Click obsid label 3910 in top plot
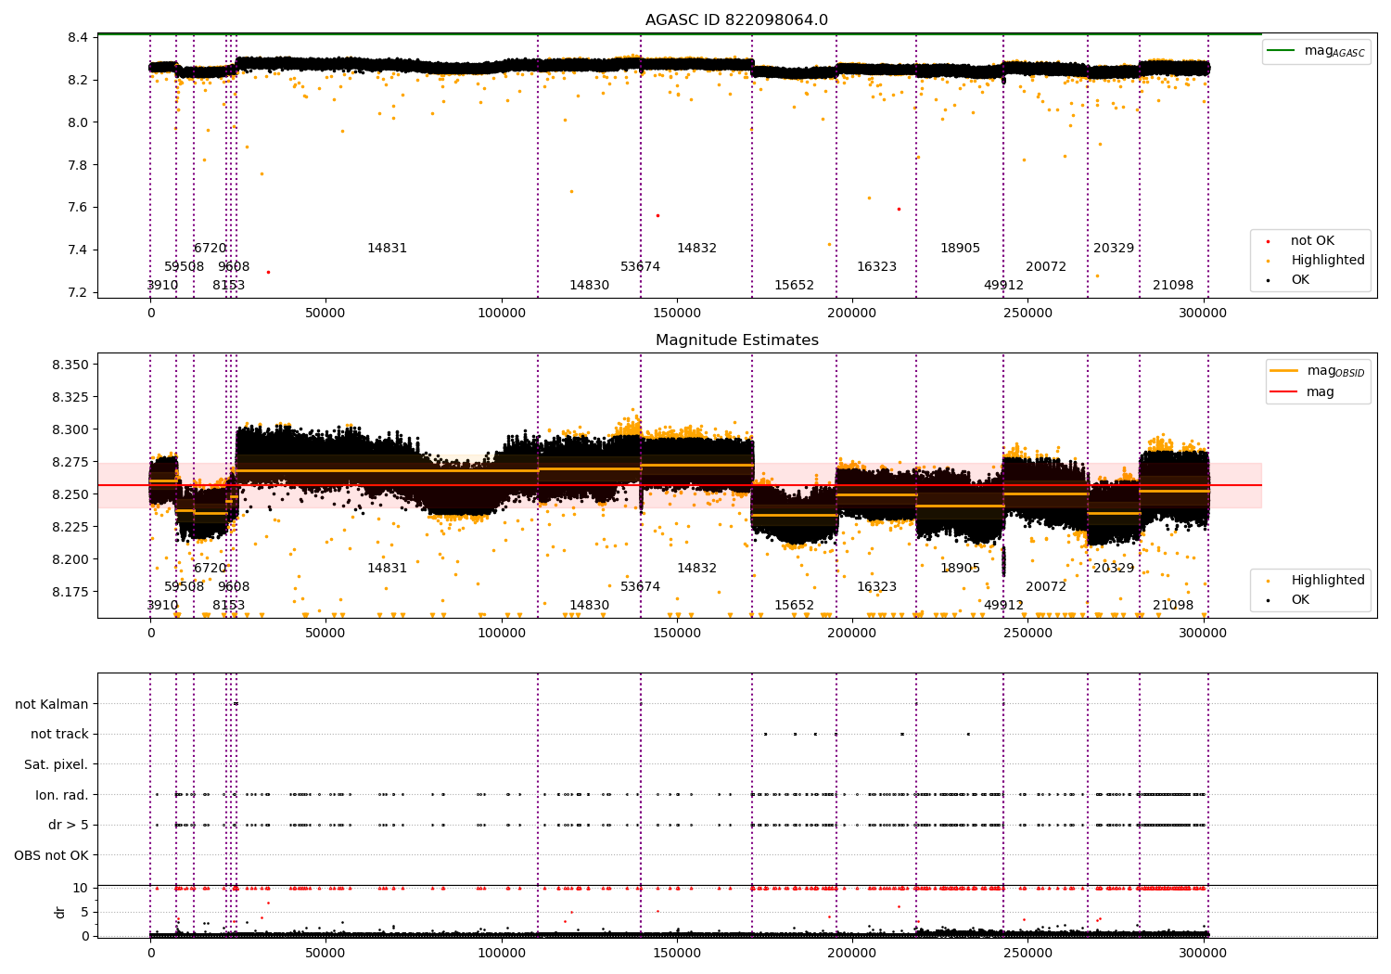The height and width of the screenshot is (974, 1391). [162, 286]
